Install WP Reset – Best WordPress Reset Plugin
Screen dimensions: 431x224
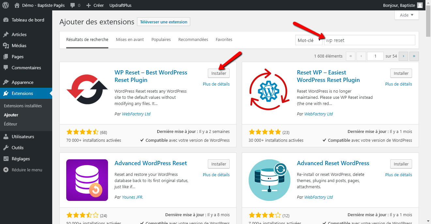[219, 73]
